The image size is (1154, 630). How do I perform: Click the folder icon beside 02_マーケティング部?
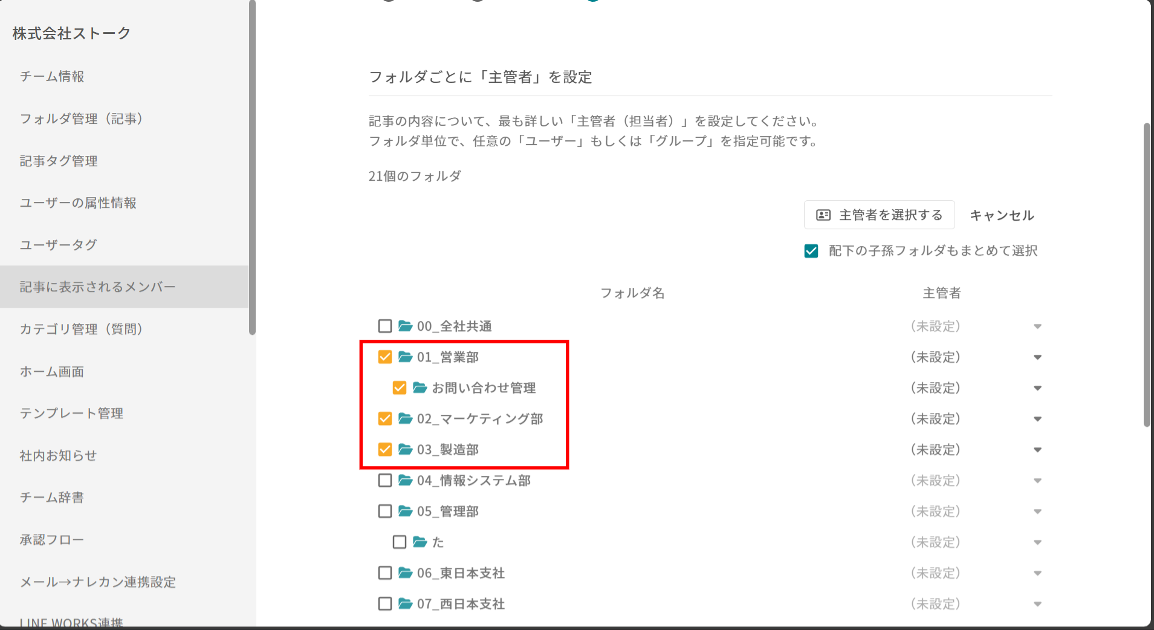click(405, 419)
